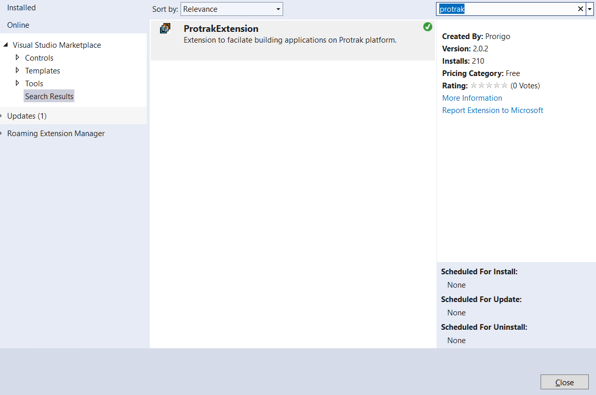The height and width of the screenshot is (395, 596).
Task: Select Search Results in the tree
Action: click(49, 97)
